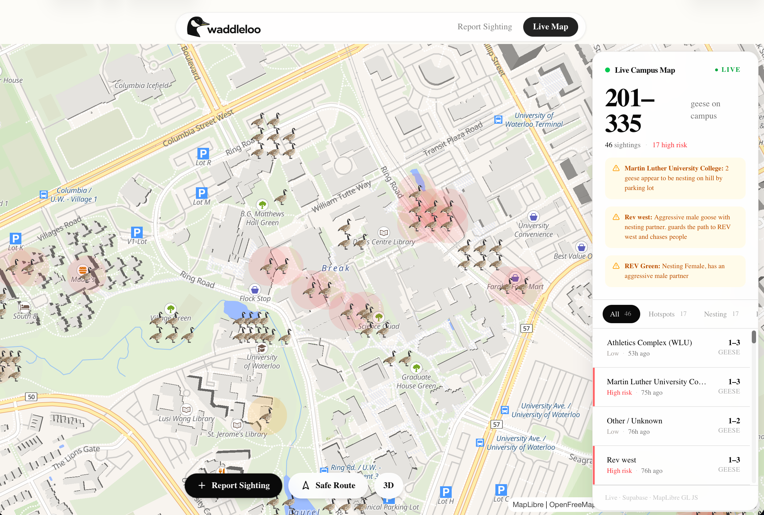Click the B.C. Matthews Hall Green tree icon
This screenshot has height=515, width=764.
(x=262, y=205)
